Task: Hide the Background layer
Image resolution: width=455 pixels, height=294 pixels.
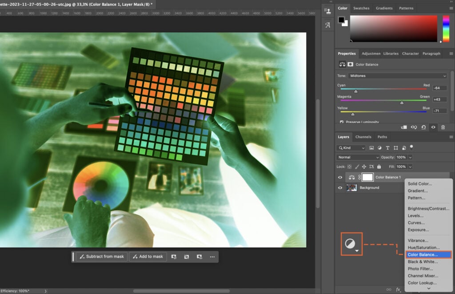Action: click(340, 187)
